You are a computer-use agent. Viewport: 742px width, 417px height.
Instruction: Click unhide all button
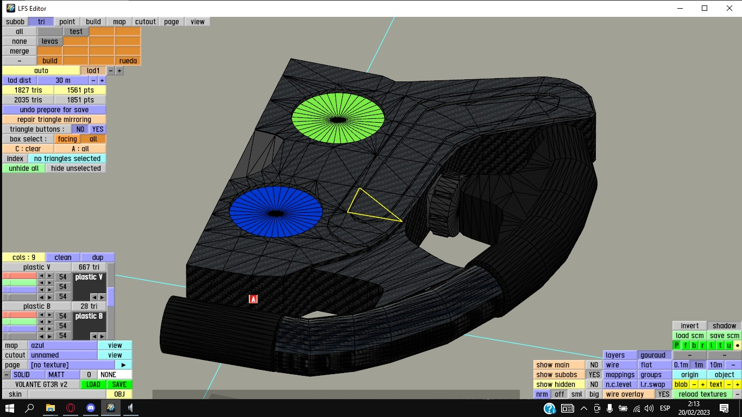pos(24,168)
